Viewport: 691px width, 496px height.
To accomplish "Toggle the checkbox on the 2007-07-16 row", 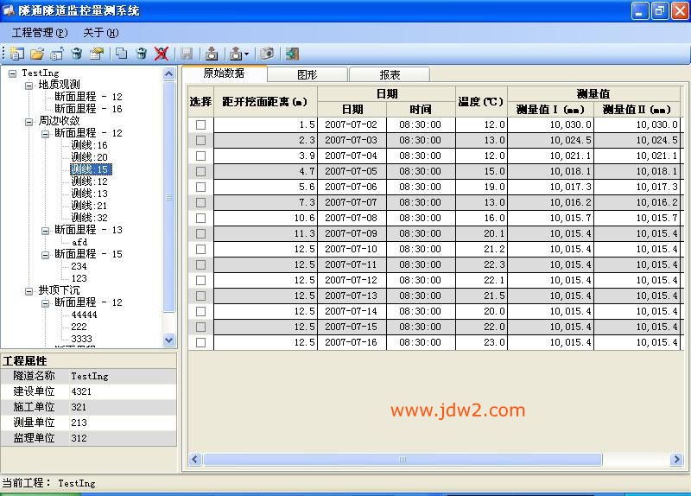I will click(200, 343).
